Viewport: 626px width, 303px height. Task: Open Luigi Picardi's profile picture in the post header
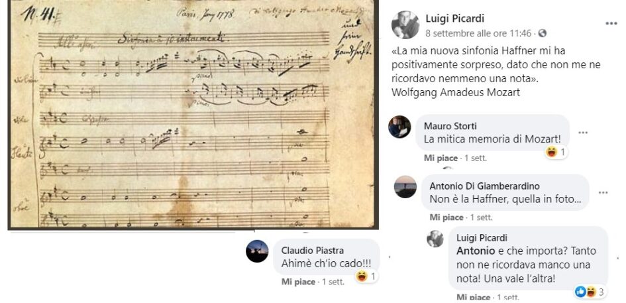click(405, 25)
